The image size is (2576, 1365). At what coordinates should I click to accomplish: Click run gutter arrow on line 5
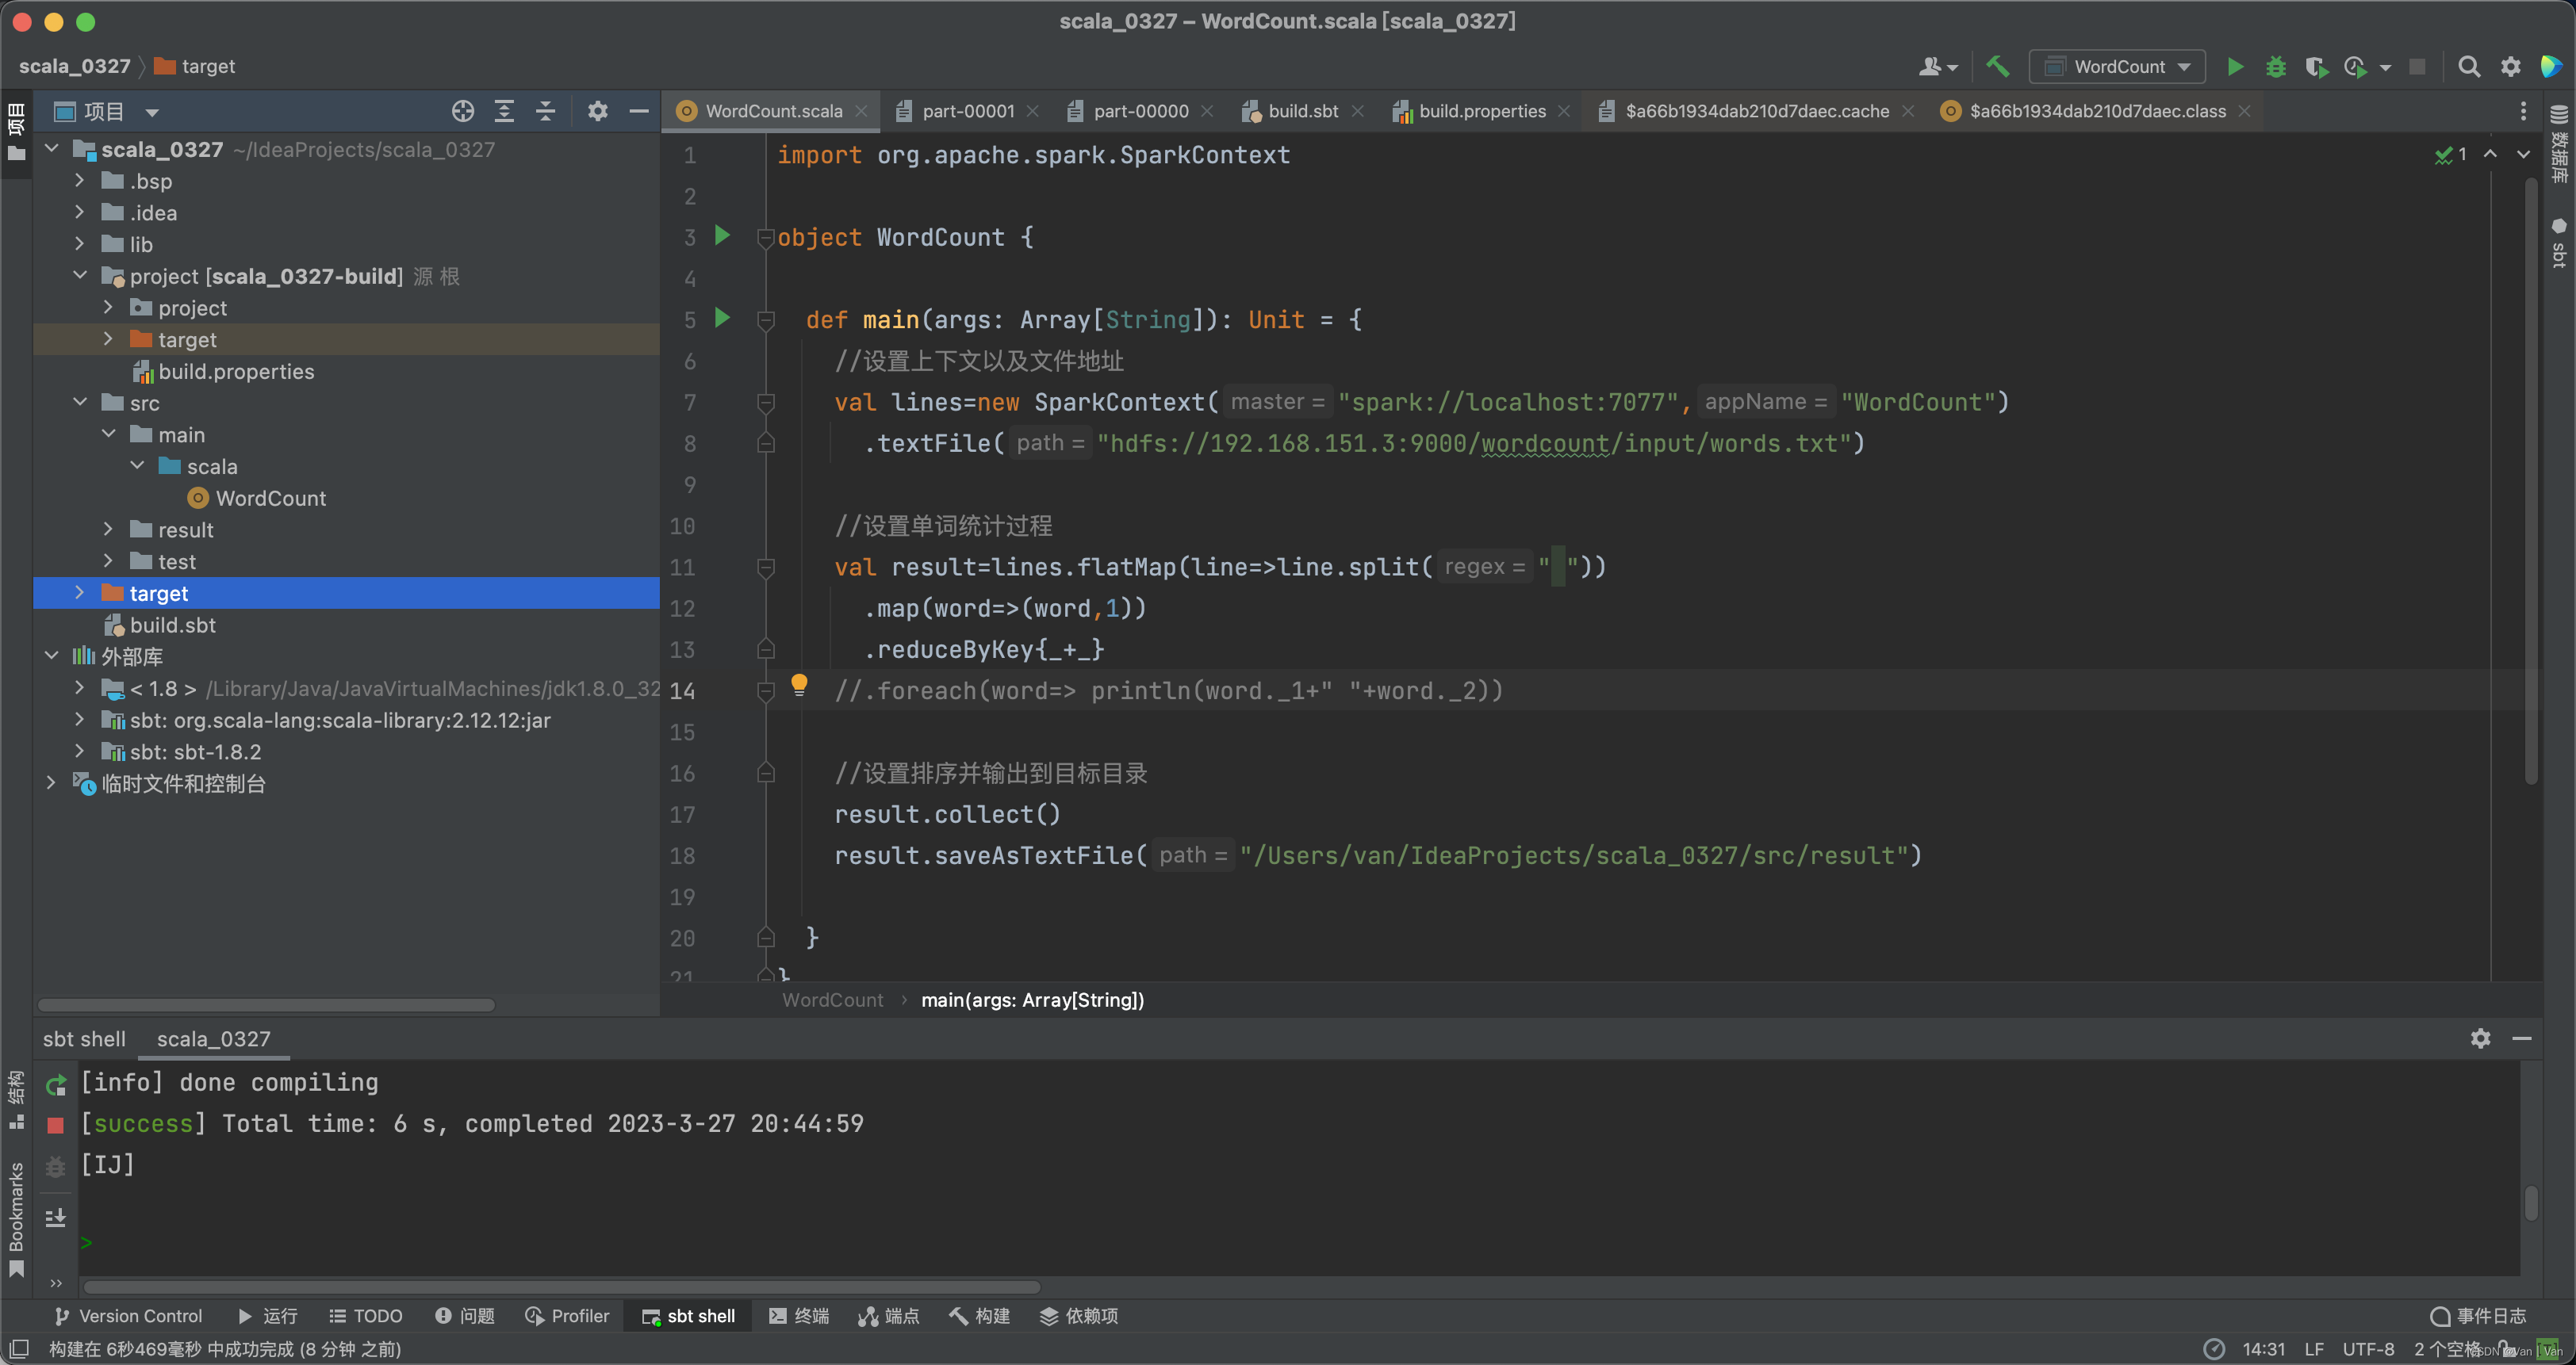tap(722, 318)
